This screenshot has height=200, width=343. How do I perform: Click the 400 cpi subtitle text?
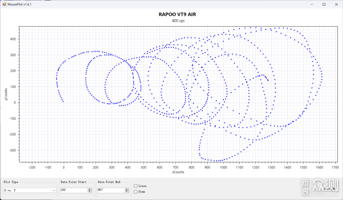click(x=178, y=21)
